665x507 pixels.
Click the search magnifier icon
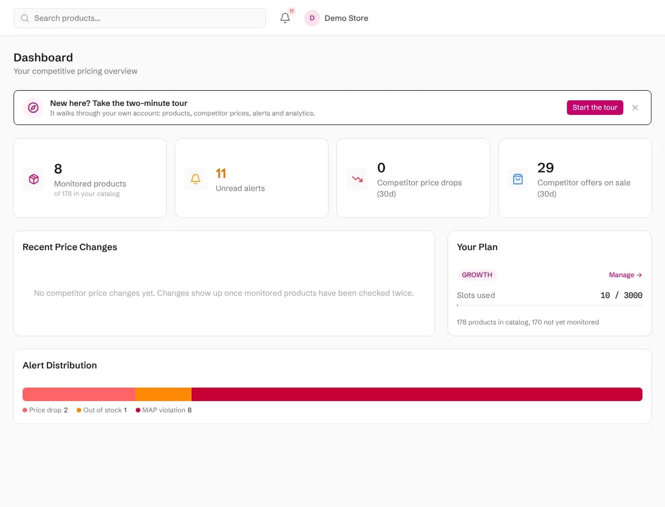pyautogui.click(x=25, y=18)
